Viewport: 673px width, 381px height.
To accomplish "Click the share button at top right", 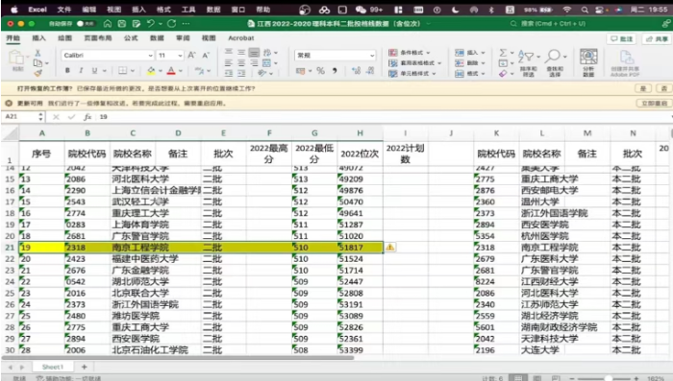I will [657, 39].
